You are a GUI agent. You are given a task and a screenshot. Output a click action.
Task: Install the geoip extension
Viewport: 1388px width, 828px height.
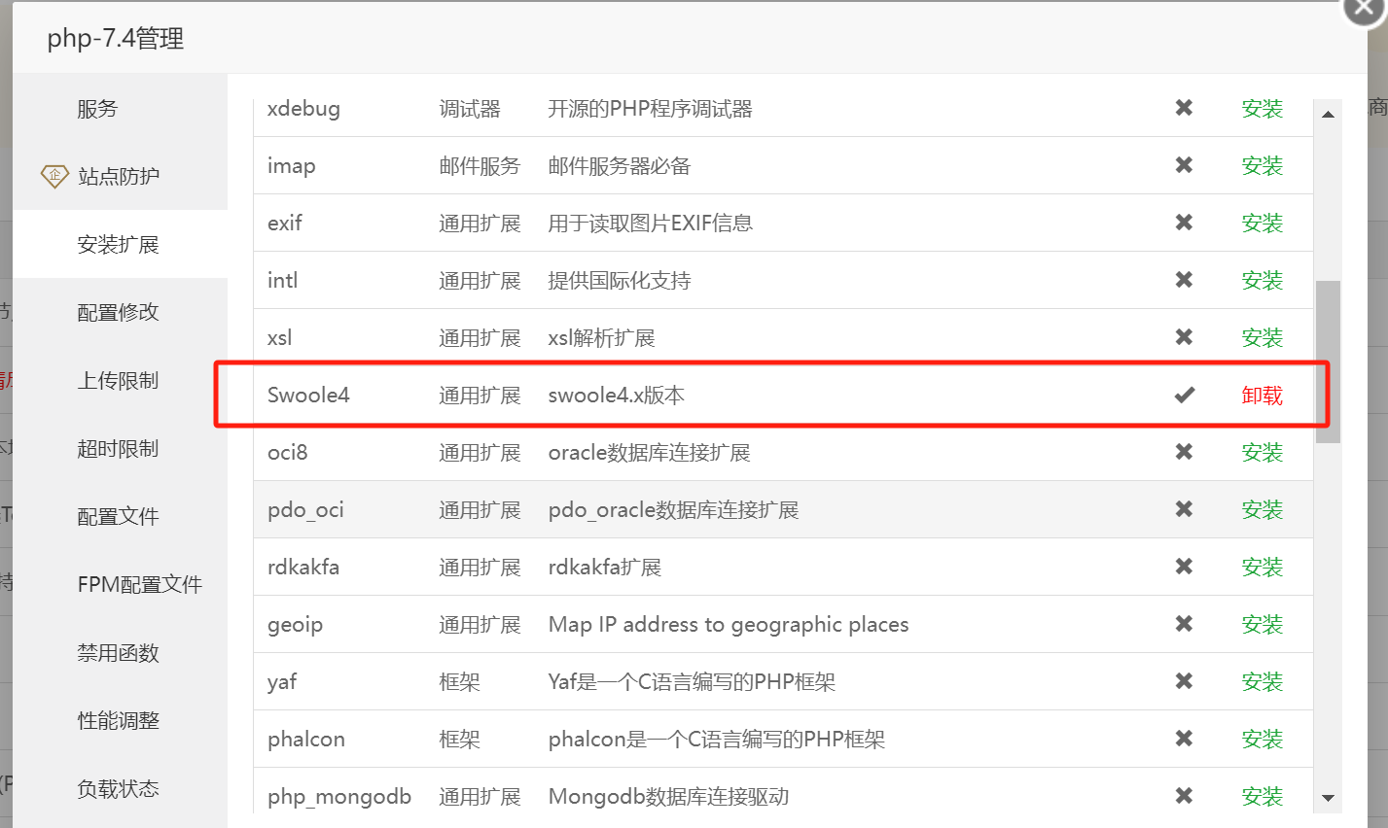tap(1263, 624)
